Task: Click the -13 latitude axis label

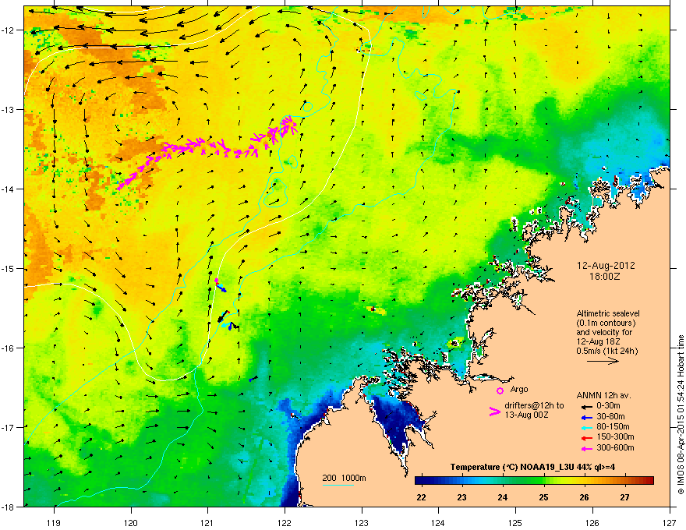Action: (x=8, y=109)
